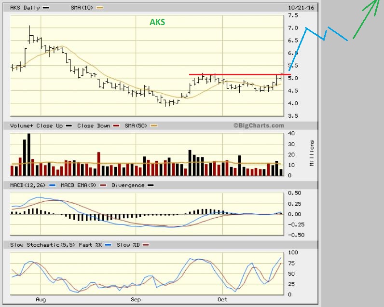This screenshot has height=307, width=384.
Task: Click the "Millions" volume axis label
Action: 312,153
